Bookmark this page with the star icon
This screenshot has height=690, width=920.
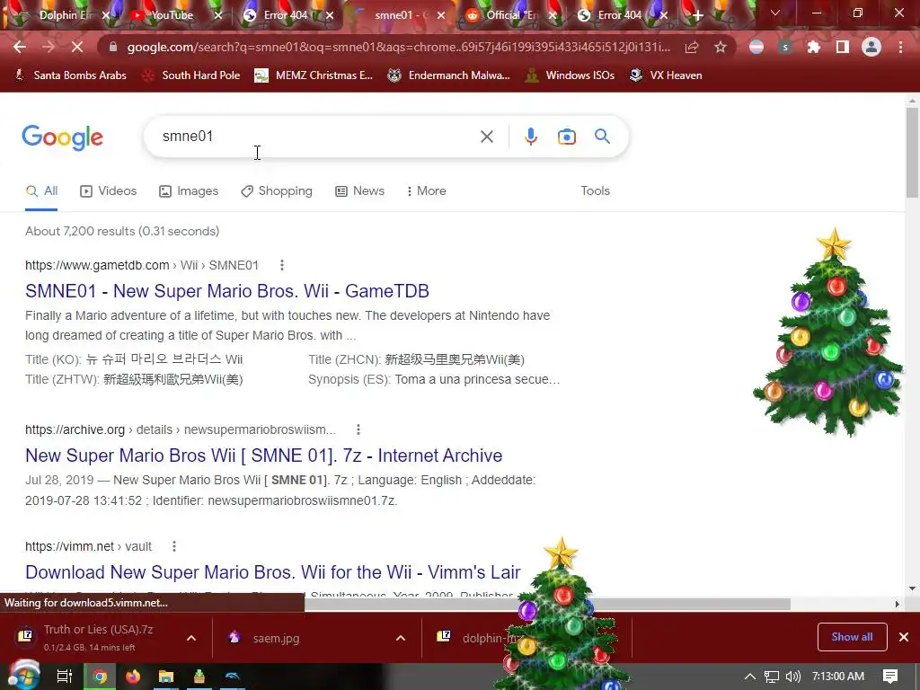(721, 47)
